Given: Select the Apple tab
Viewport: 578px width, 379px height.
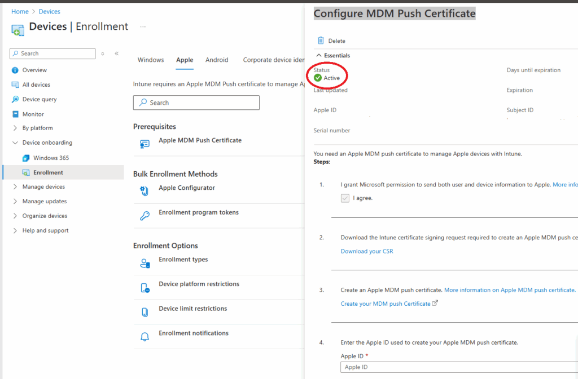Looking at the screenshot, I should [x=185, y=60].
